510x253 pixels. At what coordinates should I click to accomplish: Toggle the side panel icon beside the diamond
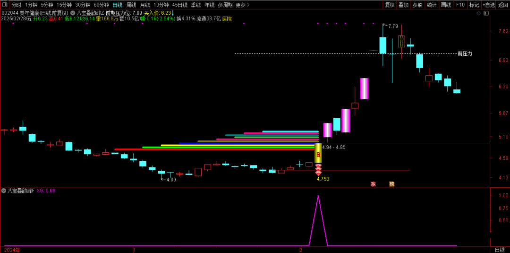pos(485,13)
